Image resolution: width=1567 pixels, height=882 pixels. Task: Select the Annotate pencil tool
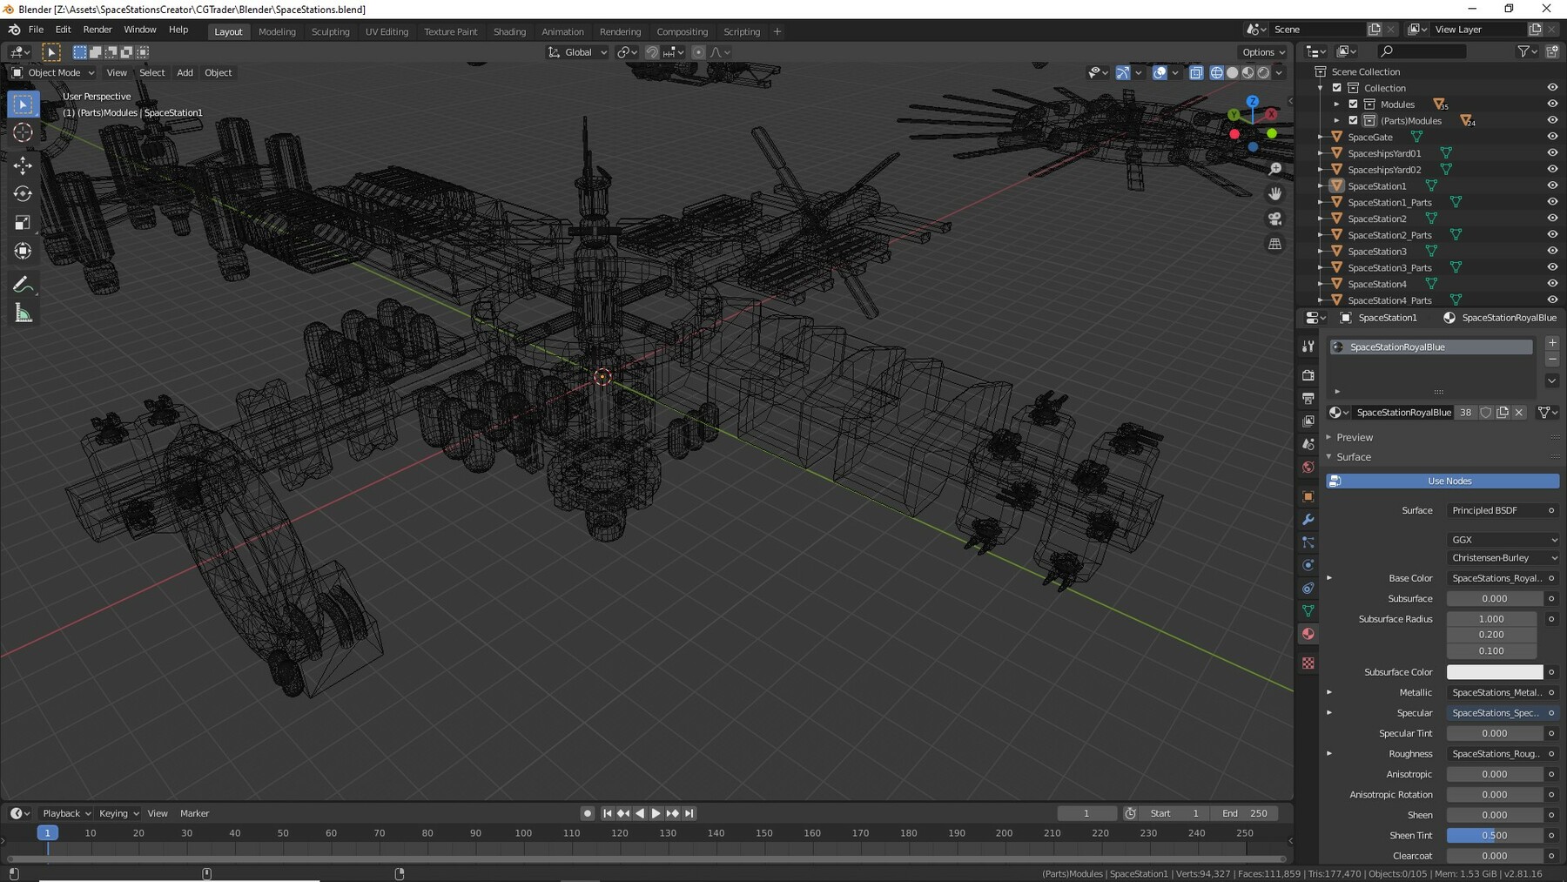[x=24, y=285]
